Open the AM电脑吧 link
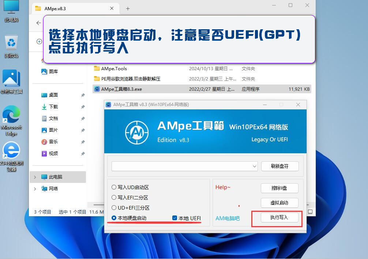Image resolution: width=368 pixels, height=259 pixels. coord(228,218)
